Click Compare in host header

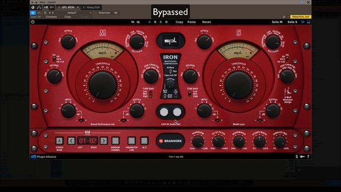[x=51, y=17]
